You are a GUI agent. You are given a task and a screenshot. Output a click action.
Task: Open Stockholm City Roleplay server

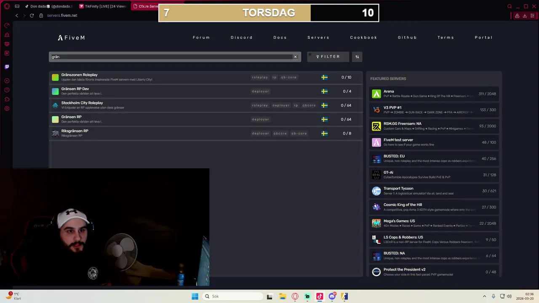point(206,105)
